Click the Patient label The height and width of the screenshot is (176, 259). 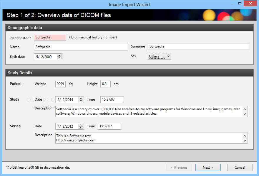click(16, 84)
